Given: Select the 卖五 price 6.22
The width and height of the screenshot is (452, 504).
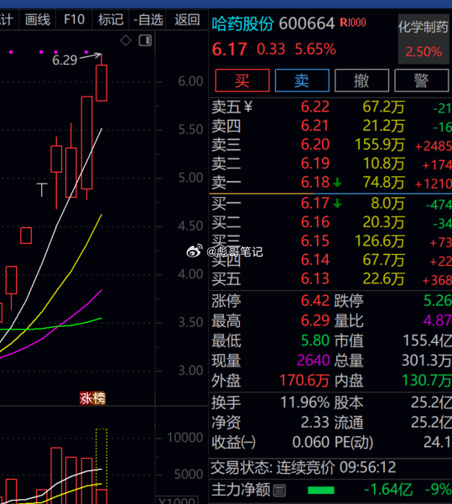Looking at the screenshot, I should (315, 107).
